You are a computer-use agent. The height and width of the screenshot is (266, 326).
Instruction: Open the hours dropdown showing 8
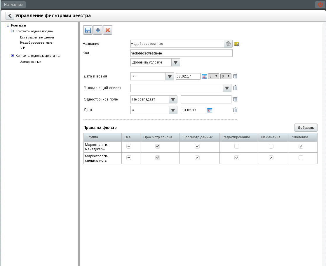click(x=214, y=76)
